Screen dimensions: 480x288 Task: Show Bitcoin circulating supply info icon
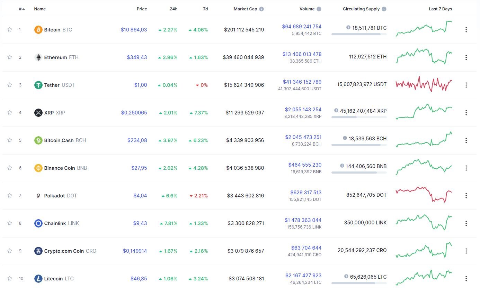point(348,27)
